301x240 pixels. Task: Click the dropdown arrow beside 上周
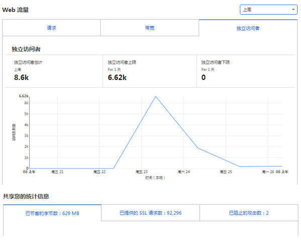coord(293,10)
